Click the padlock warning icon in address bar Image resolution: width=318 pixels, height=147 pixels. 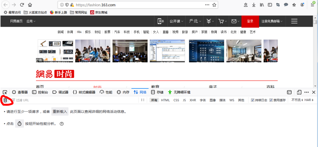tap(72, 5)
